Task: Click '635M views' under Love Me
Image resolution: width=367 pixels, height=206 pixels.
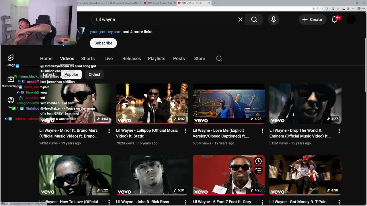Action: tap(202, 143)
